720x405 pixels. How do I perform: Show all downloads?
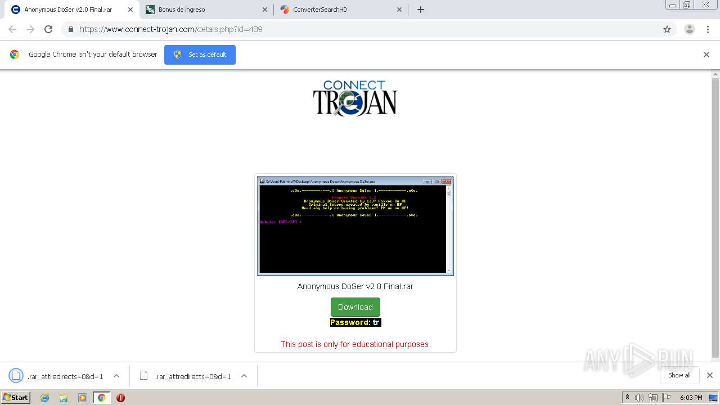click(x=679, y=375)
